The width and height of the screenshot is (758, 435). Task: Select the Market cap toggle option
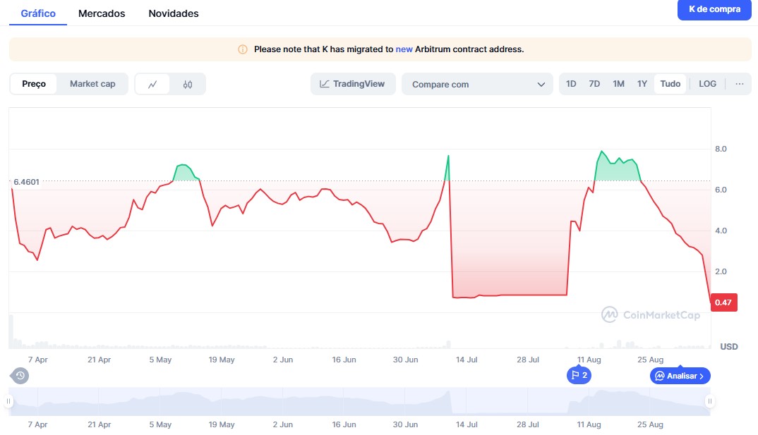pyautogui.click(x=92, y=84)
